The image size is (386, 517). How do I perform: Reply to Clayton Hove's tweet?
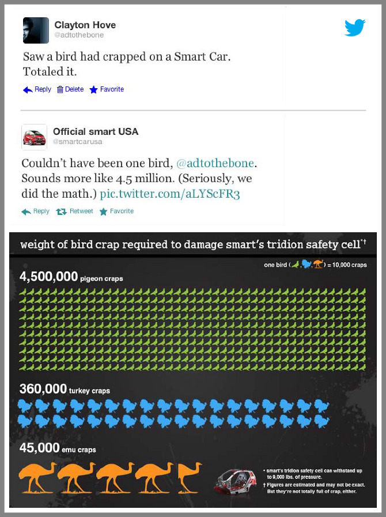click(37, 89)
